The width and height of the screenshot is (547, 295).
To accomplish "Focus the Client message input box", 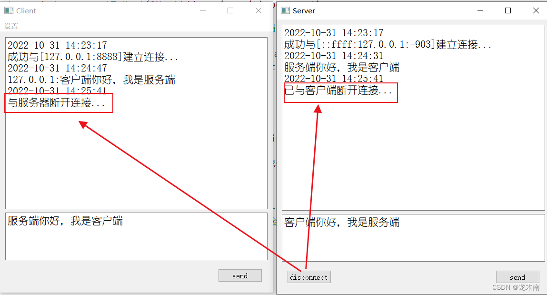I will pos(137,236).
